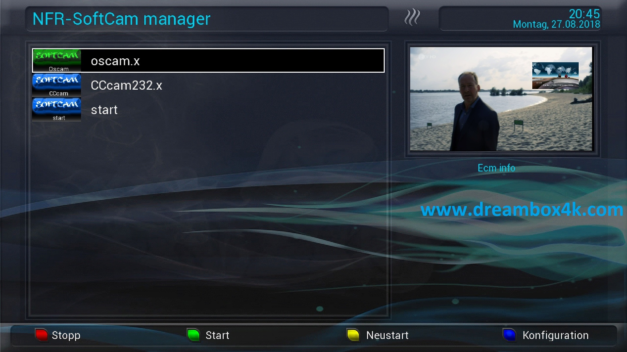Click the Start label in bottom bar
The width and height of the screenshot is (627, 352).
coord(217,335)
